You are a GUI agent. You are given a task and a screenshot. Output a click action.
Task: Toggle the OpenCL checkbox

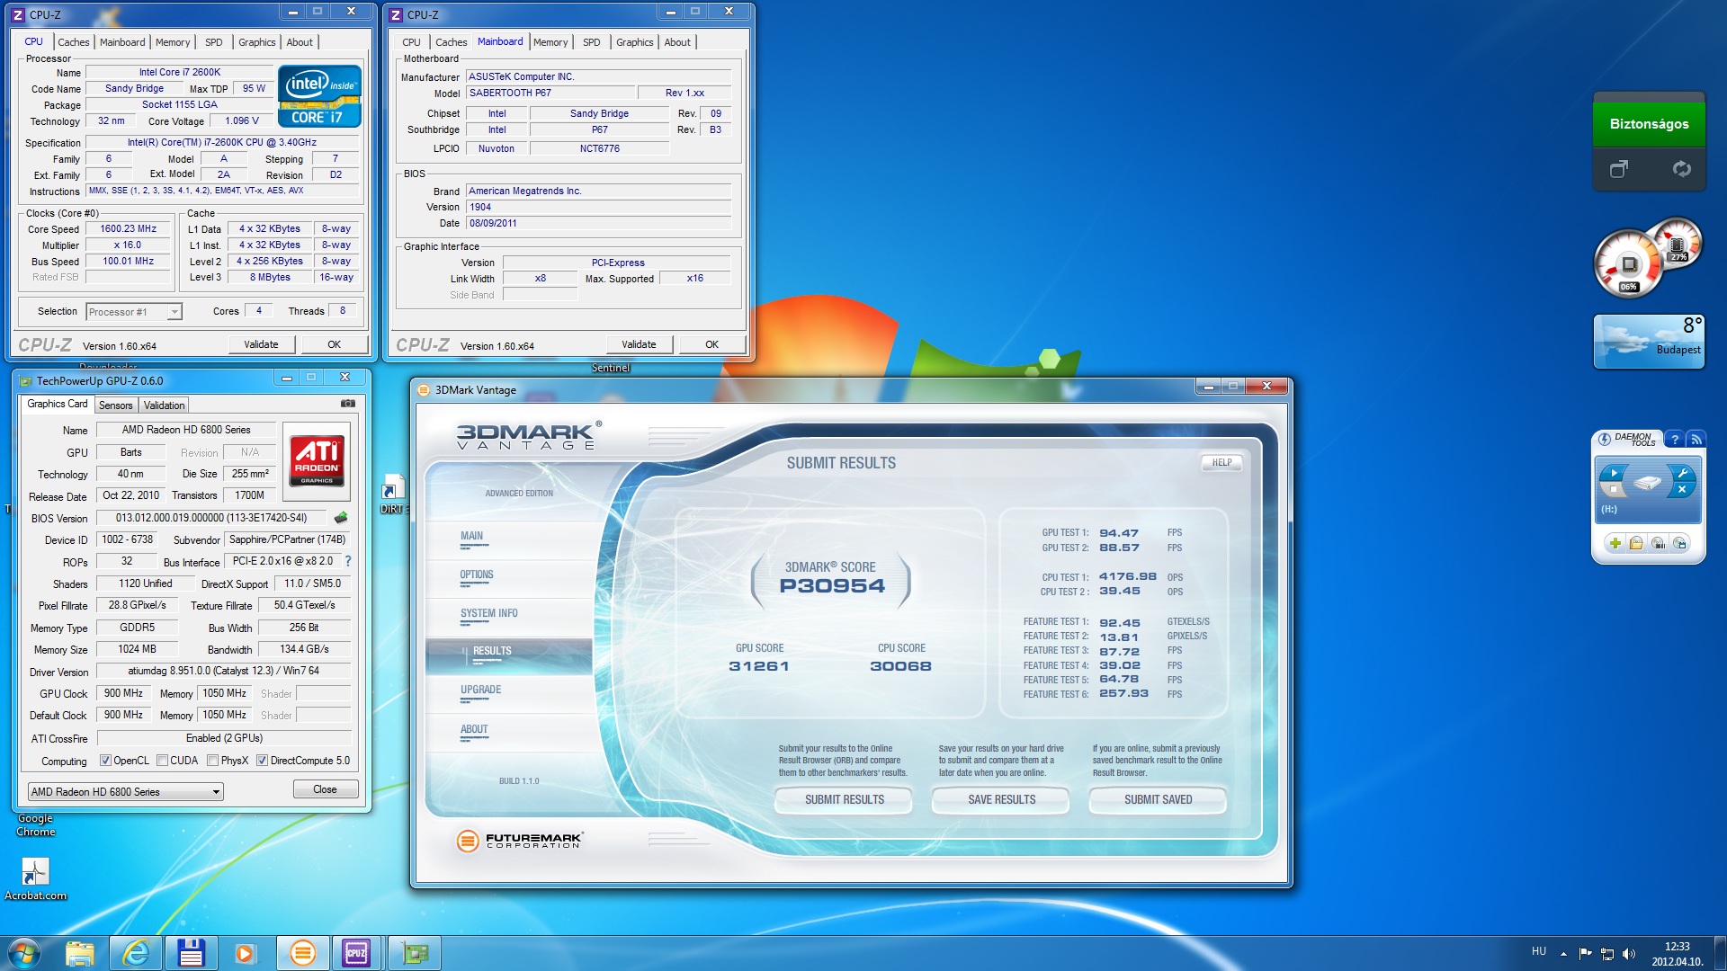tap(105, 761)
